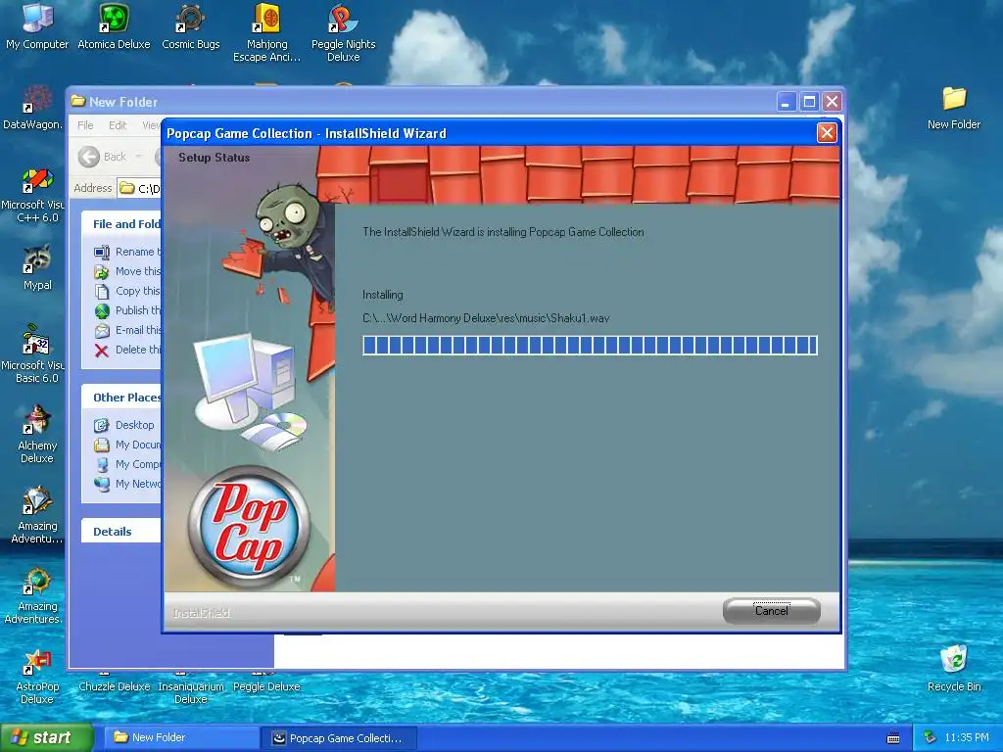1003x752 pixels.
Task: Open Mypal browser shortcut
Action: click(37, 267)
